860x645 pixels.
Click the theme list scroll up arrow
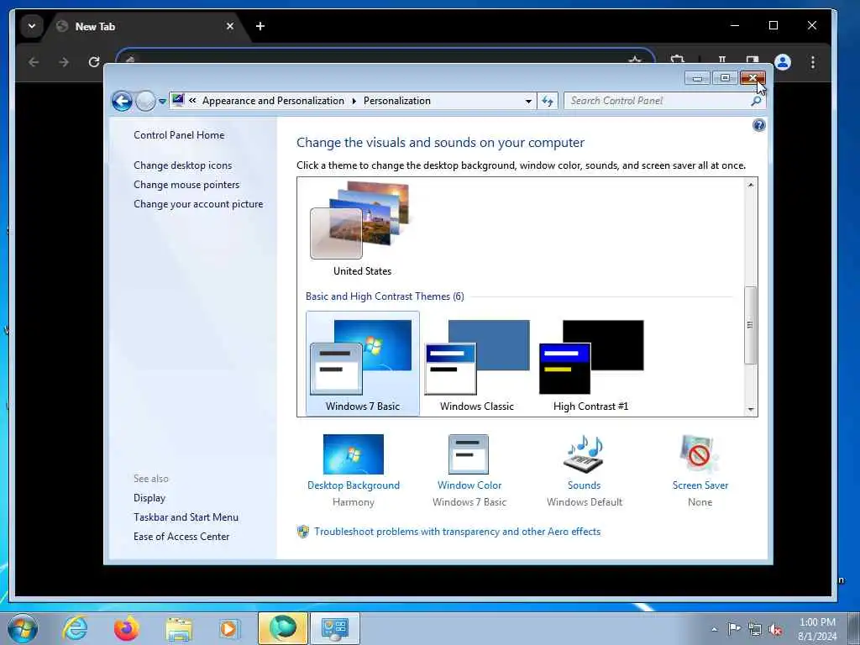[750, 185]
